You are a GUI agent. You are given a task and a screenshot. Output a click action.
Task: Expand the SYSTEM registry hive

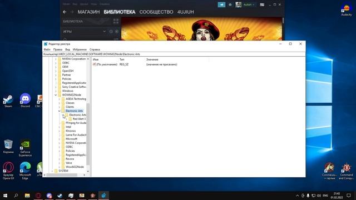52,171
